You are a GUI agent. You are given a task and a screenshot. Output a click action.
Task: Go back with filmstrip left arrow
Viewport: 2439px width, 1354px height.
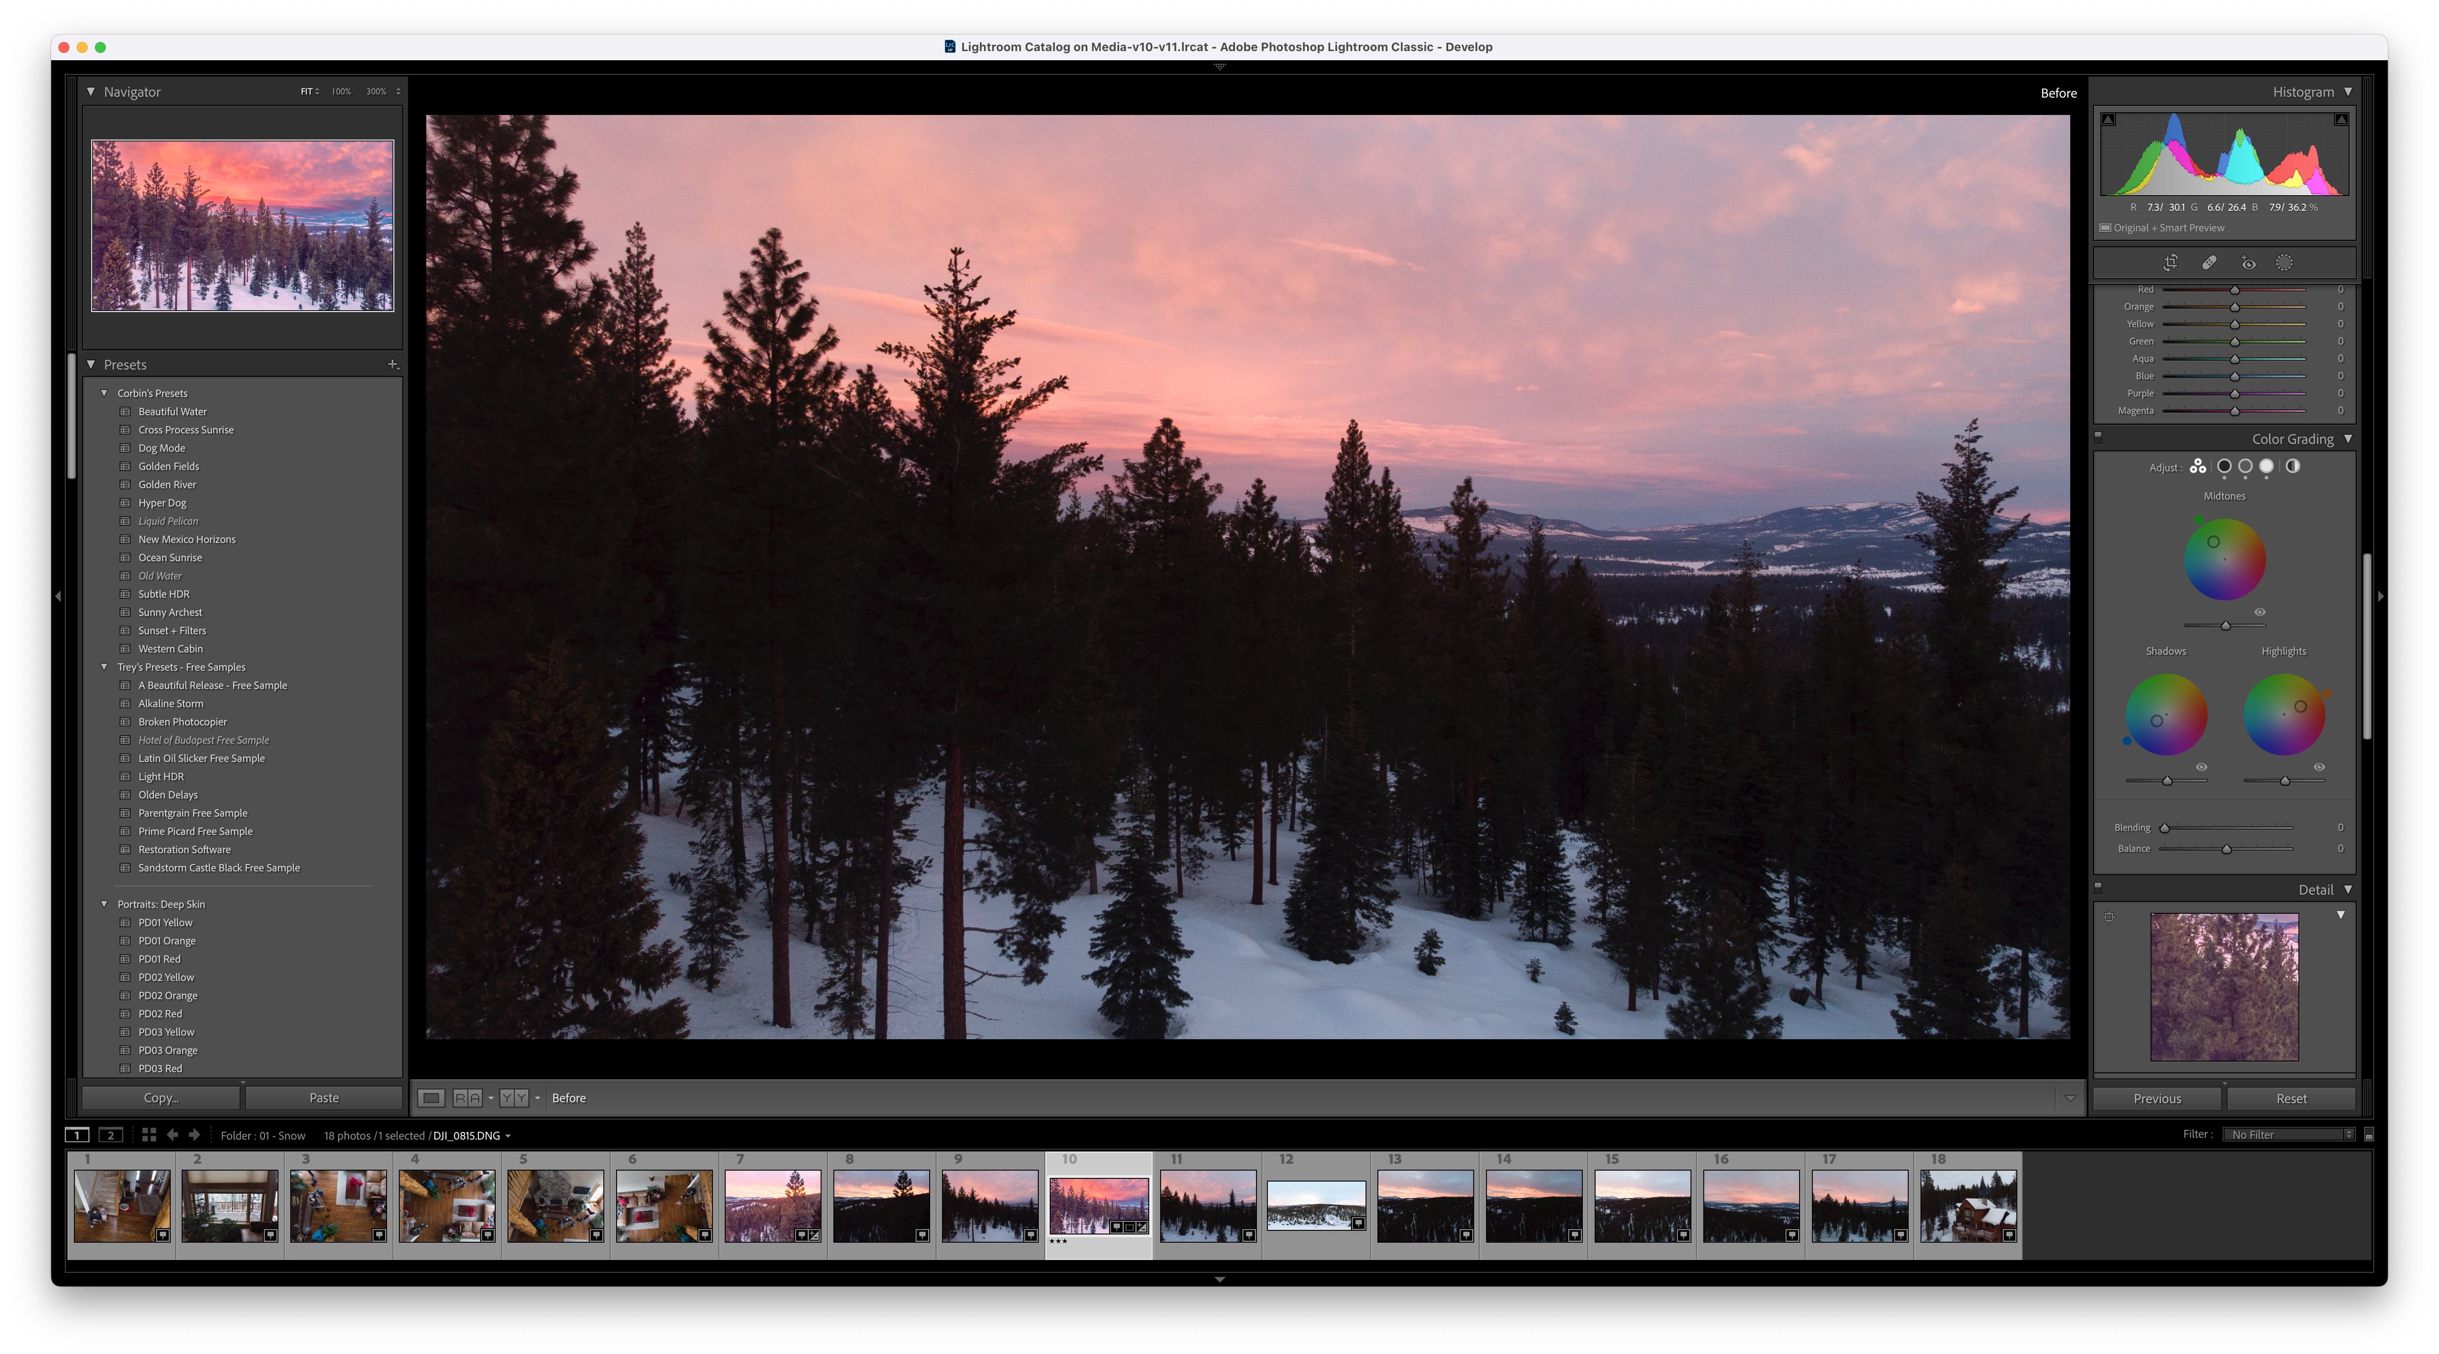[173, 1135]
